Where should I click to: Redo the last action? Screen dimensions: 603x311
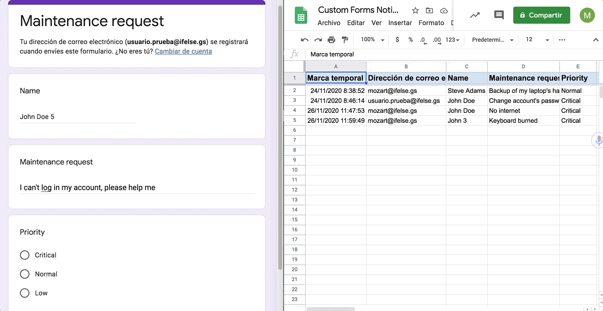318,40
